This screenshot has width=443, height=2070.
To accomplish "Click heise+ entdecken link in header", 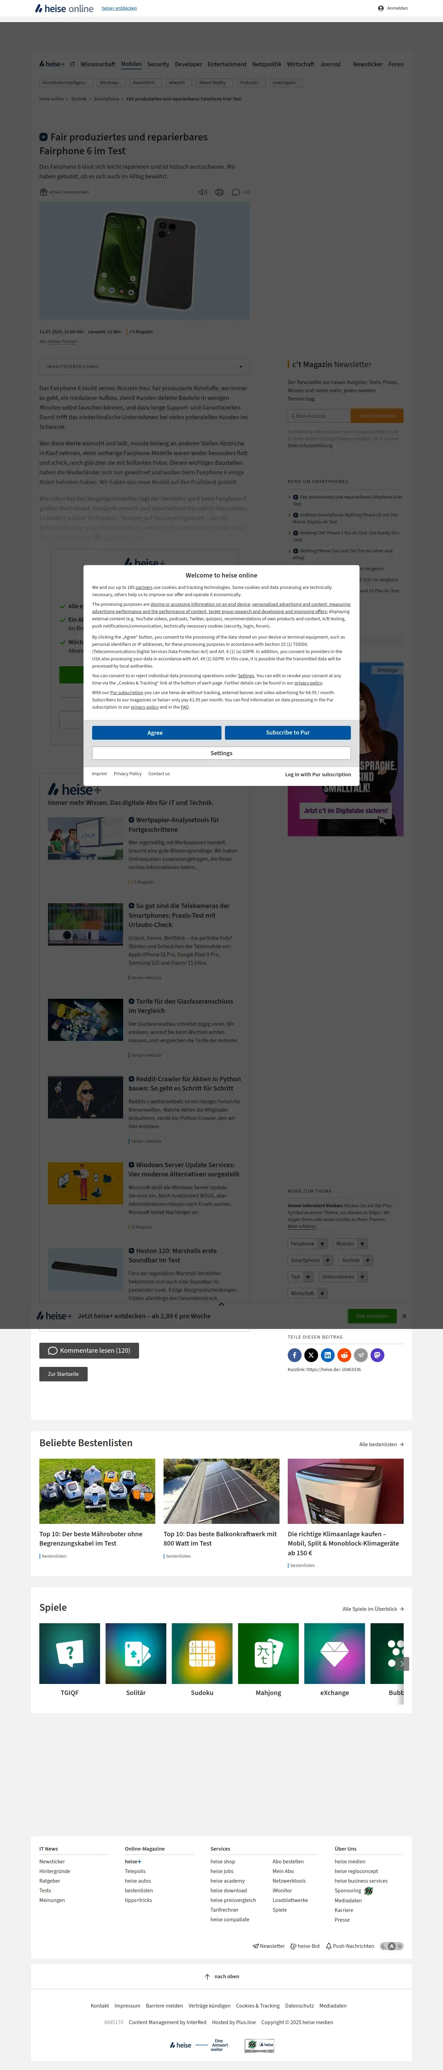I will [119, 8].
